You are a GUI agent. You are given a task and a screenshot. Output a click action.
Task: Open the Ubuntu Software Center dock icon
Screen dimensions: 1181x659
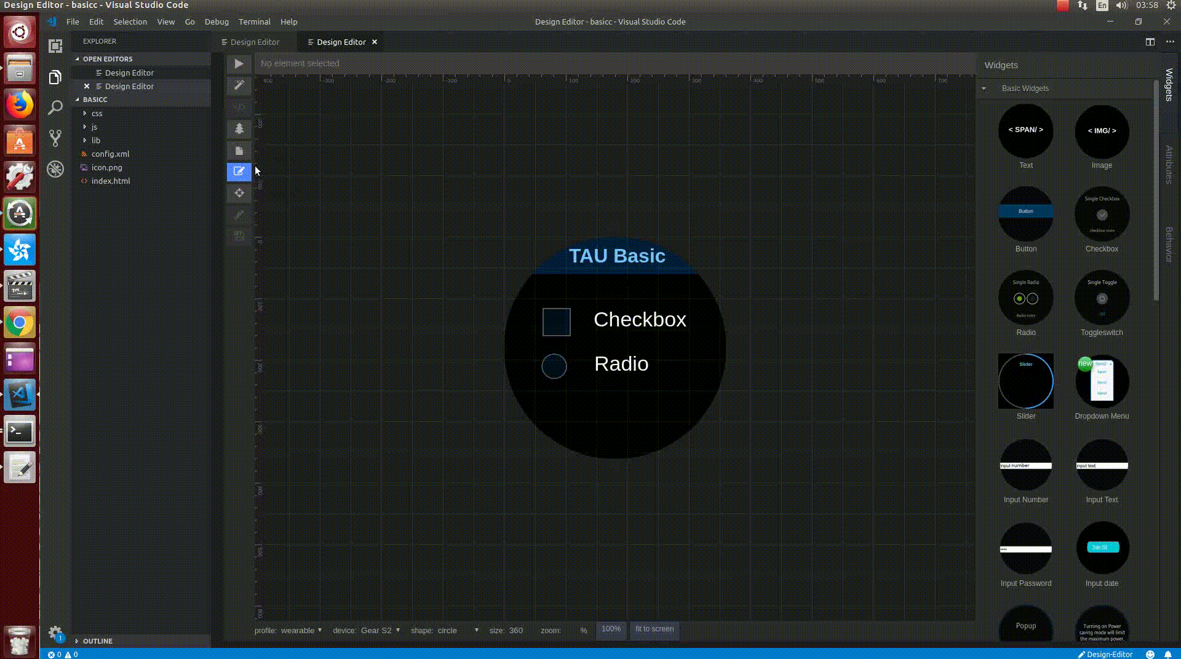(x=20, y=141)
